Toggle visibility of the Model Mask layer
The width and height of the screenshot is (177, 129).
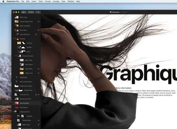pos(39,120)
